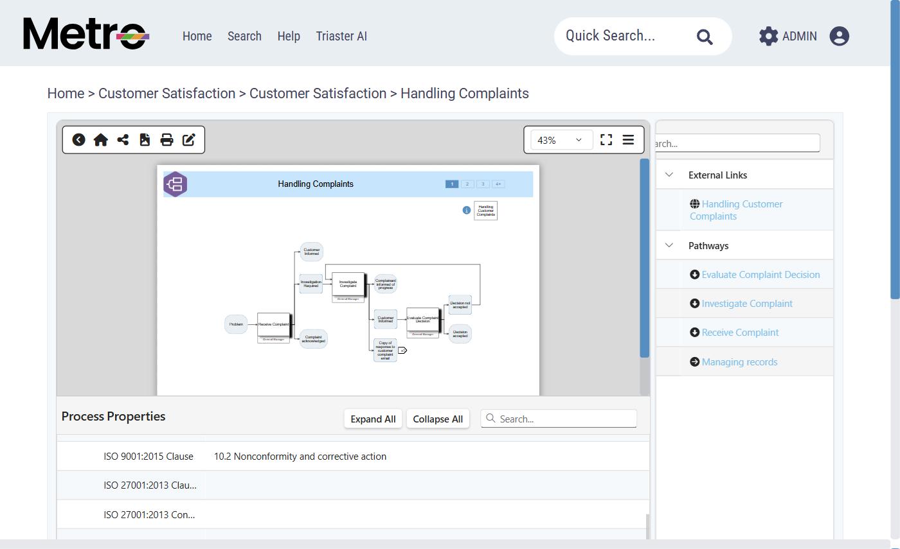Click the Receive Complaint activity box
The height and width of the screenshot is (549, 900).
coord(273,325)
